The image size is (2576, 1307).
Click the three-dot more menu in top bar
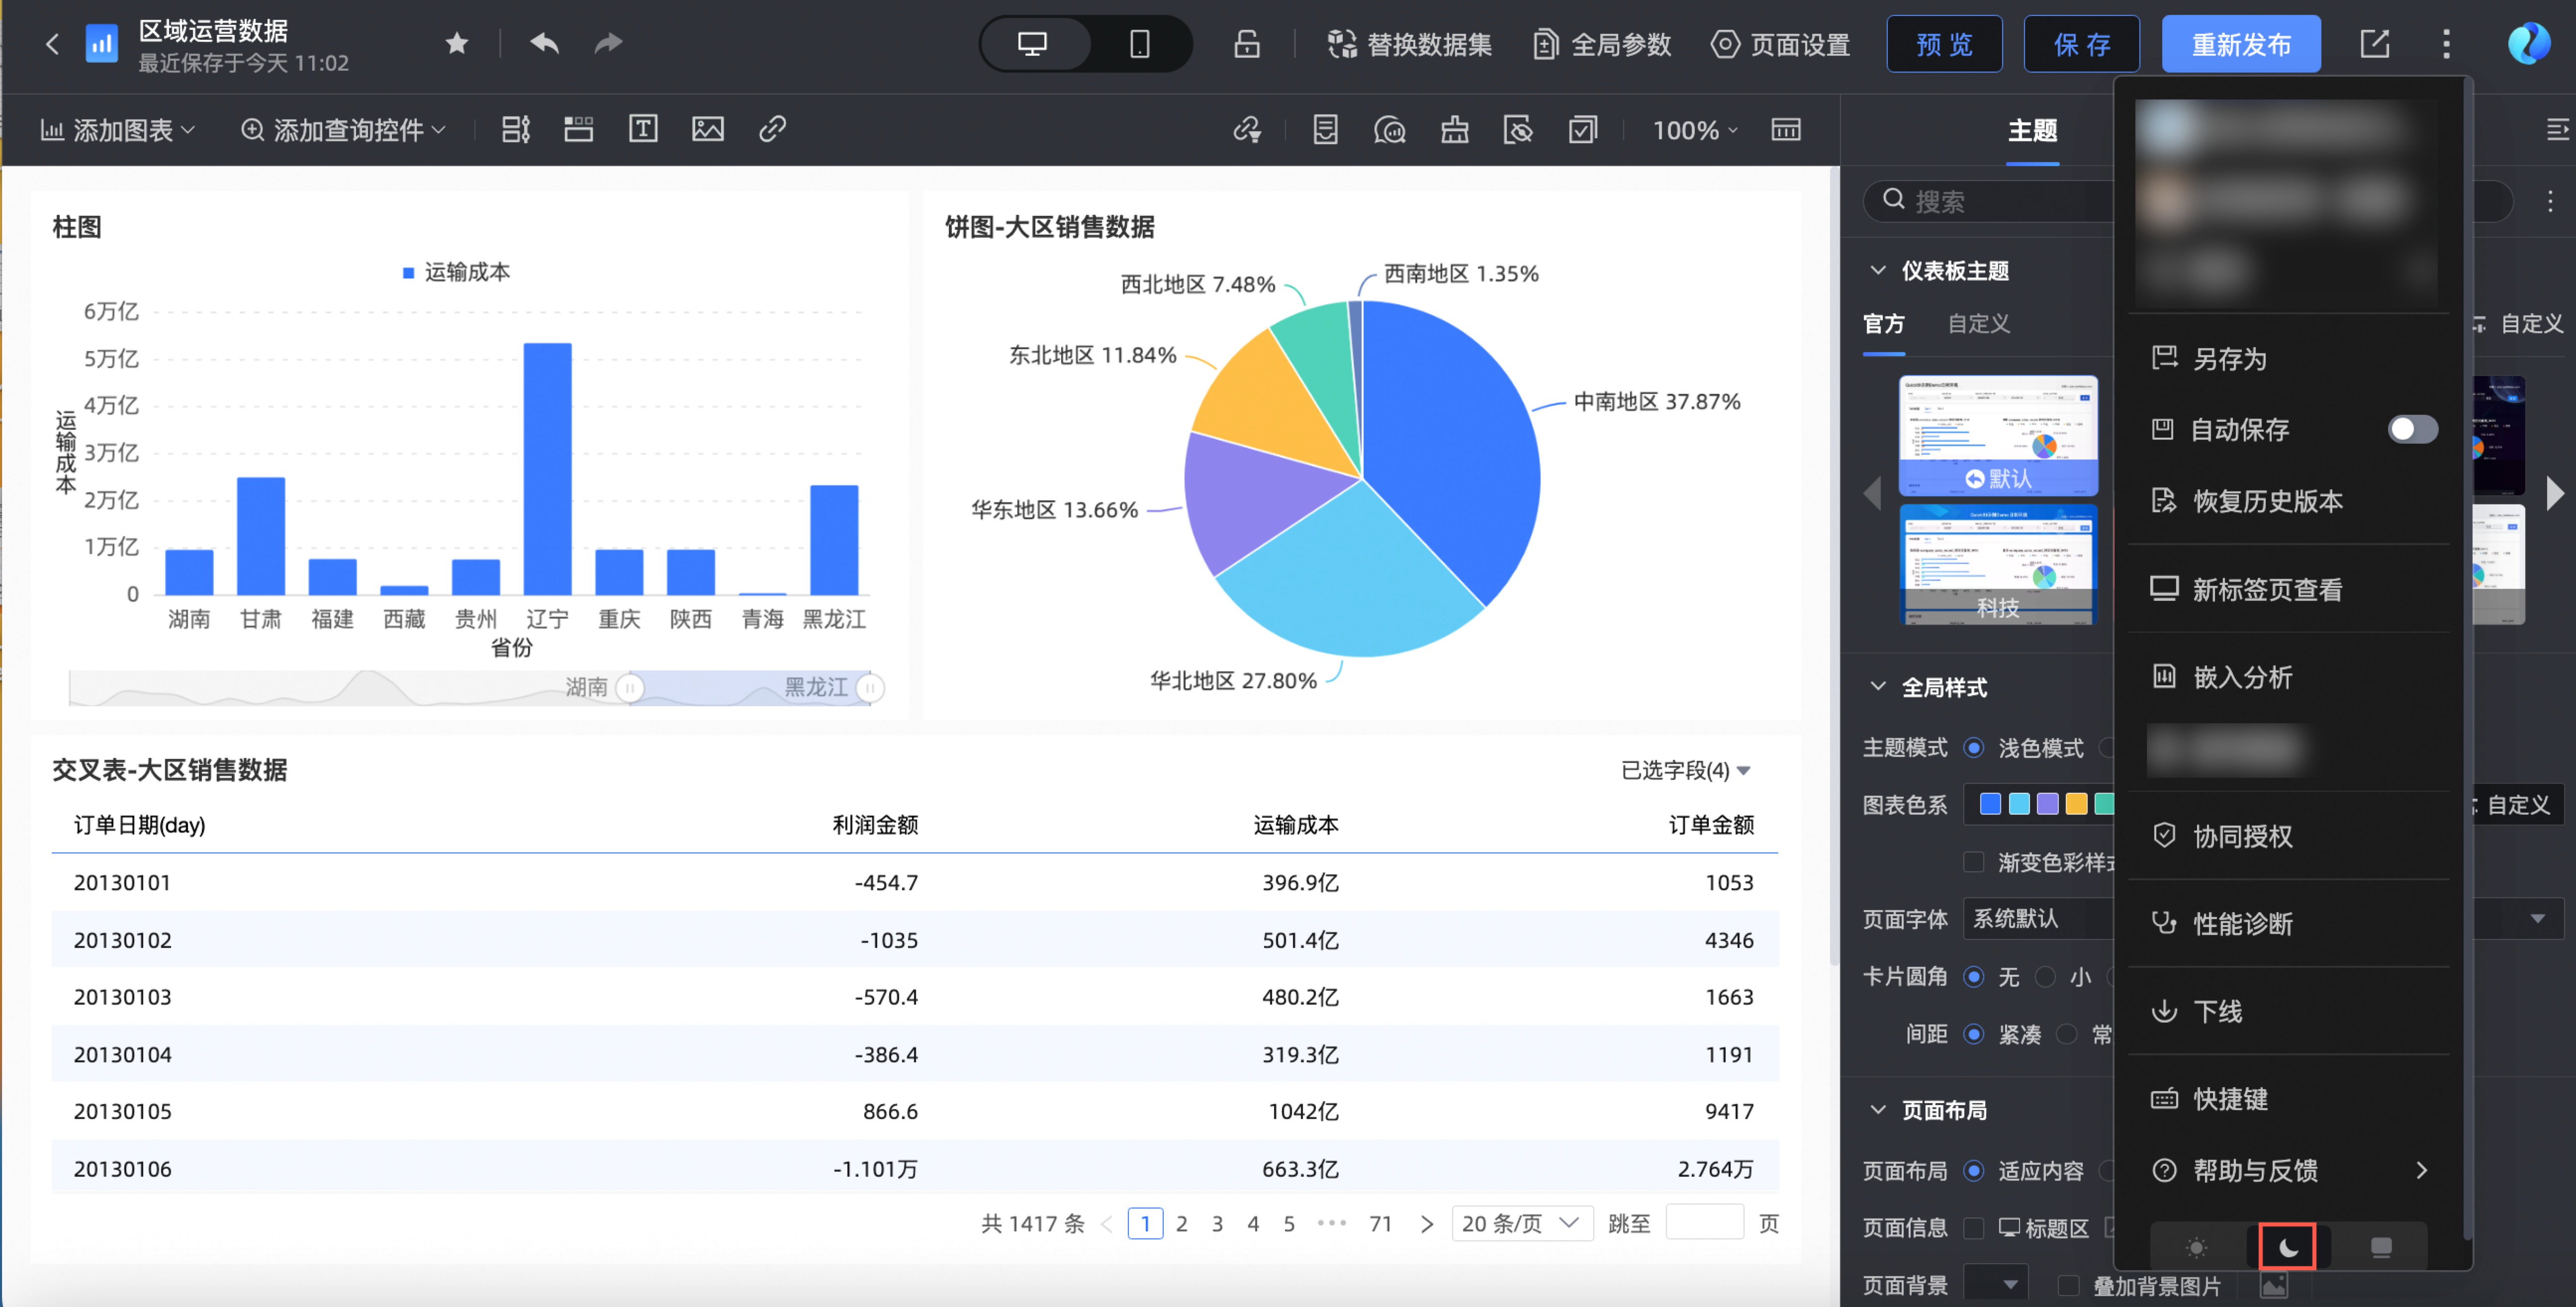[2446, 44]
